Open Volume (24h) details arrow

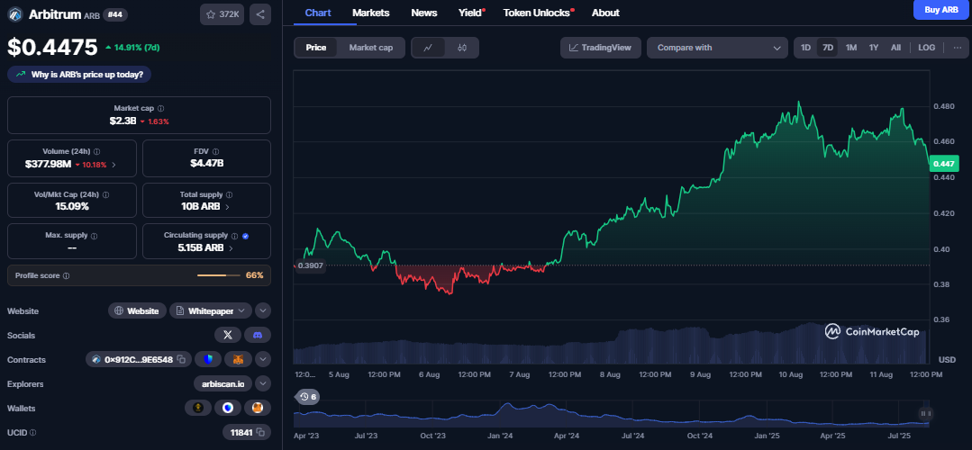[113, 165]
